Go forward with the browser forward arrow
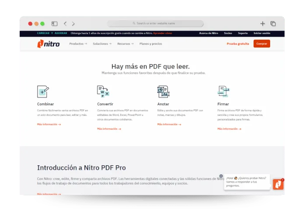Screen dimensions: 306x218 [73, 24]
